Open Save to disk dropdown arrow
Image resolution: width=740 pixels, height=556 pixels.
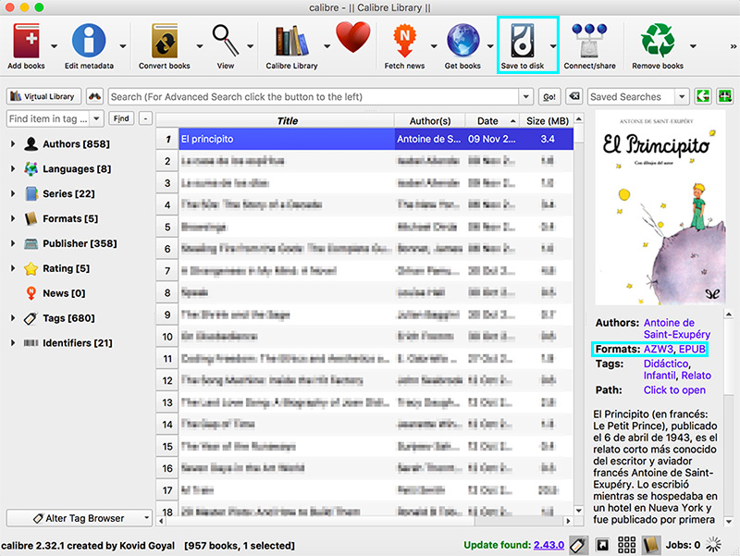[552, 46]
